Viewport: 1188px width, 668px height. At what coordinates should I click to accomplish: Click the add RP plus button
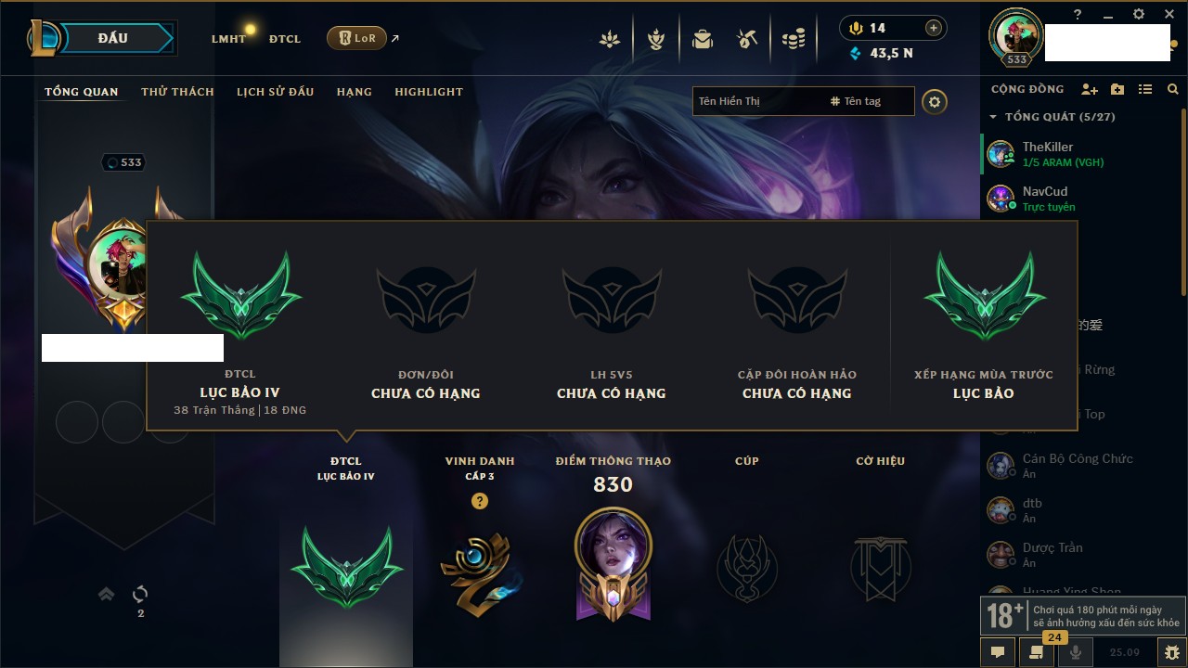[934, 28]
